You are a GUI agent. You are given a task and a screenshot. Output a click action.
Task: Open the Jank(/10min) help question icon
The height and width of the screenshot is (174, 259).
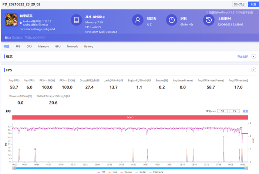click(122, 80)
